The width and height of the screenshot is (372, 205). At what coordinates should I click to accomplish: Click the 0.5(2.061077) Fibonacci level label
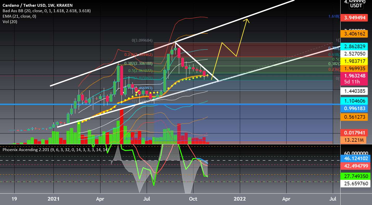click(x=140, y=71)
